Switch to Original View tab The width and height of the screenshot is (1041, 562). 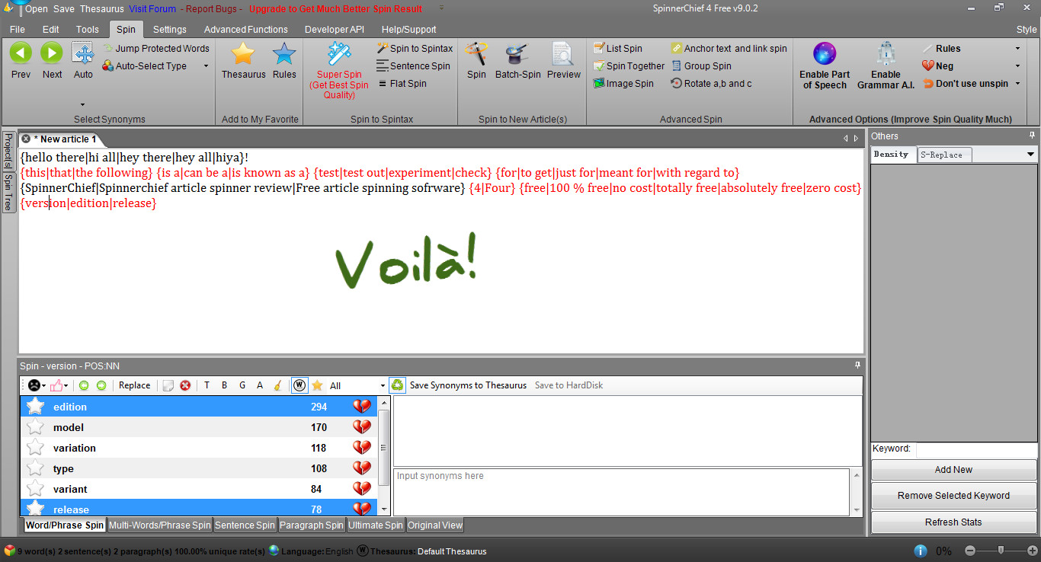point(434,525)
